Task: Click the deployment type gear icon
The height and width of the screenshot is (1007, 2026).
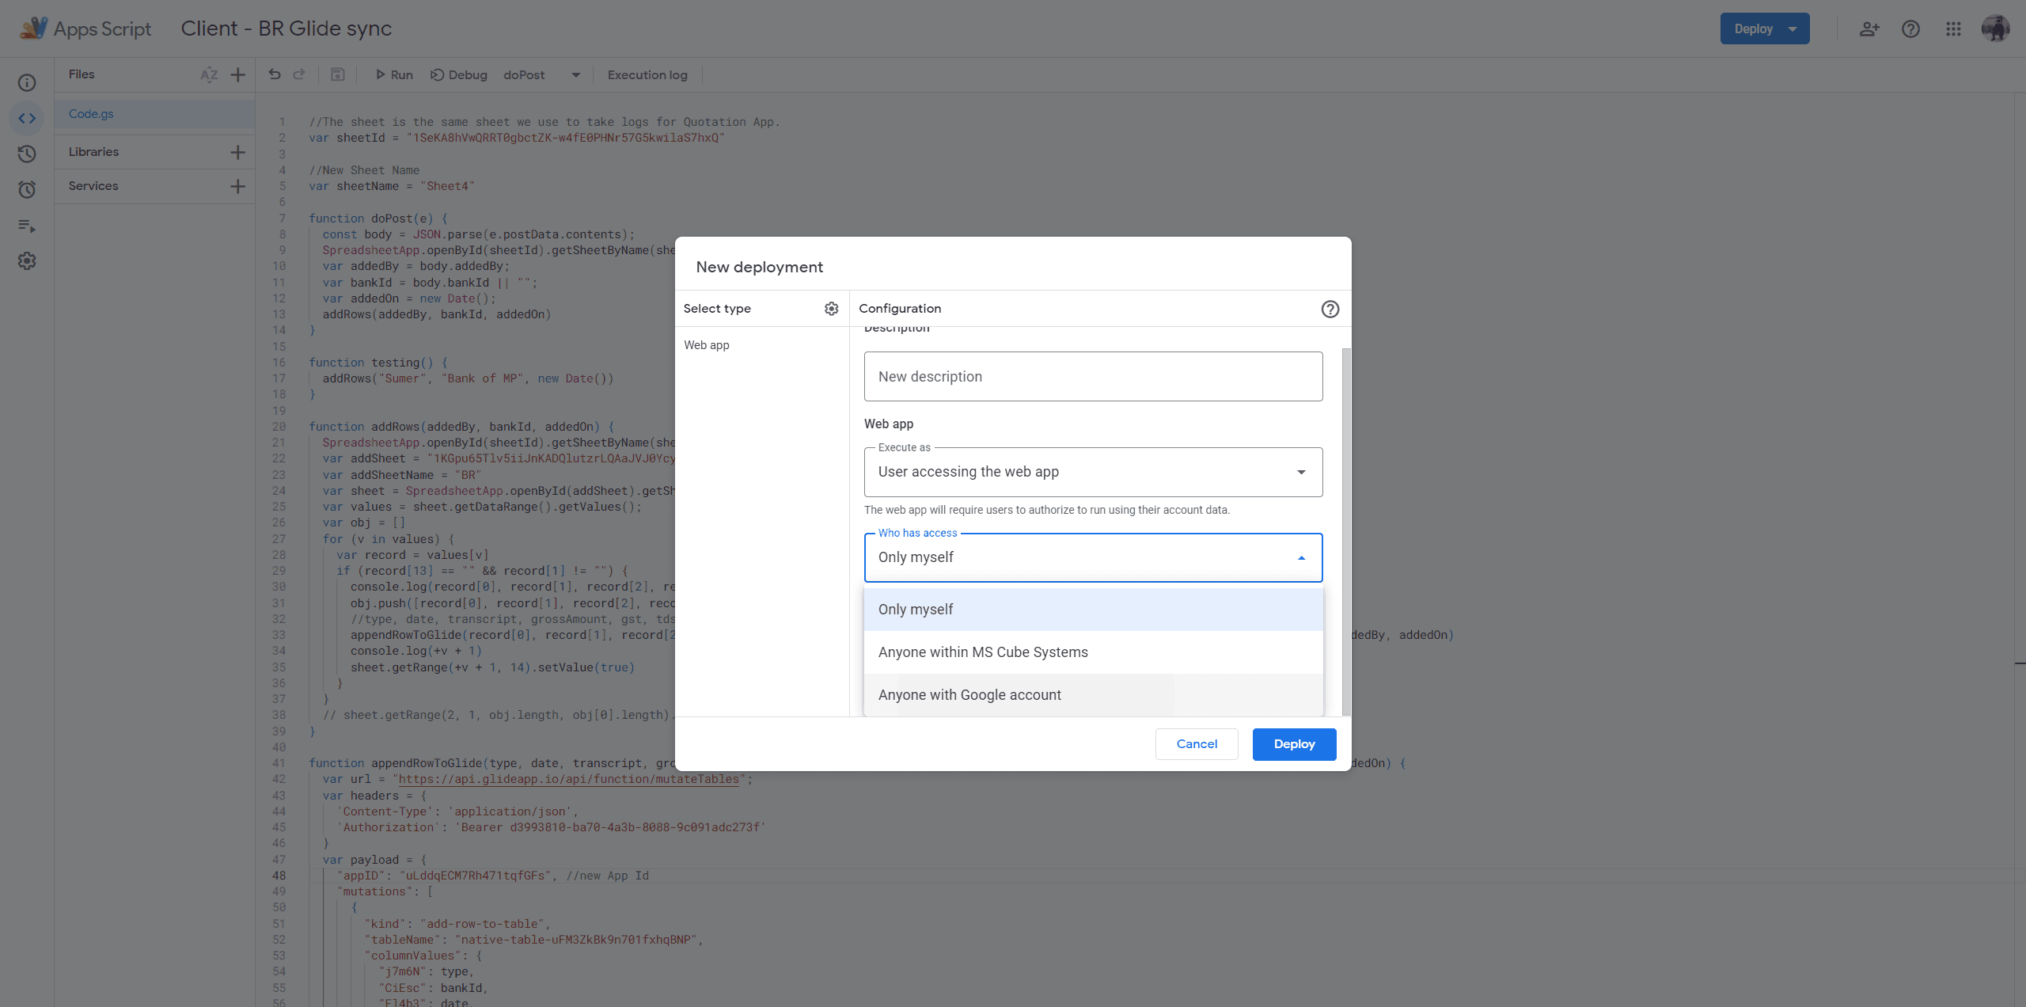Action: [x=831, y=309]
